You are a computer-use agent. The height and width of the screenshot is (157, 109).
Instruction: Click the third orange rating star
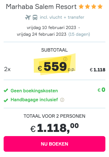[x=94, y=7]
